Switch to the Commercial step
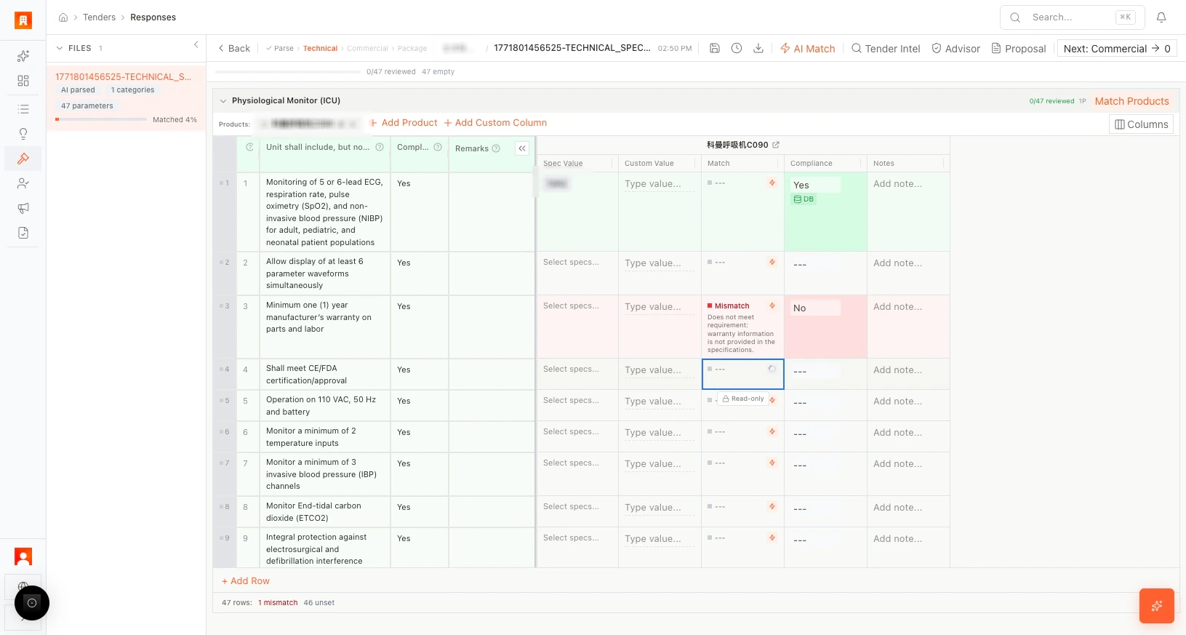The height and width of the screenshot is (635, 1186). (367, 49)
